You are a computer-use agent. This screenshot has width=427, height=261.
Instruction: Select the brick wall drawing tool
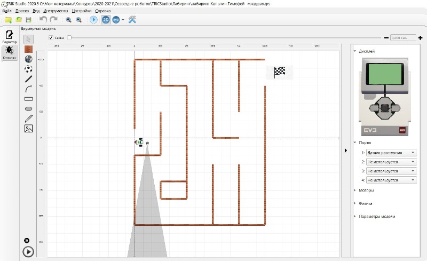coord(29,49)
